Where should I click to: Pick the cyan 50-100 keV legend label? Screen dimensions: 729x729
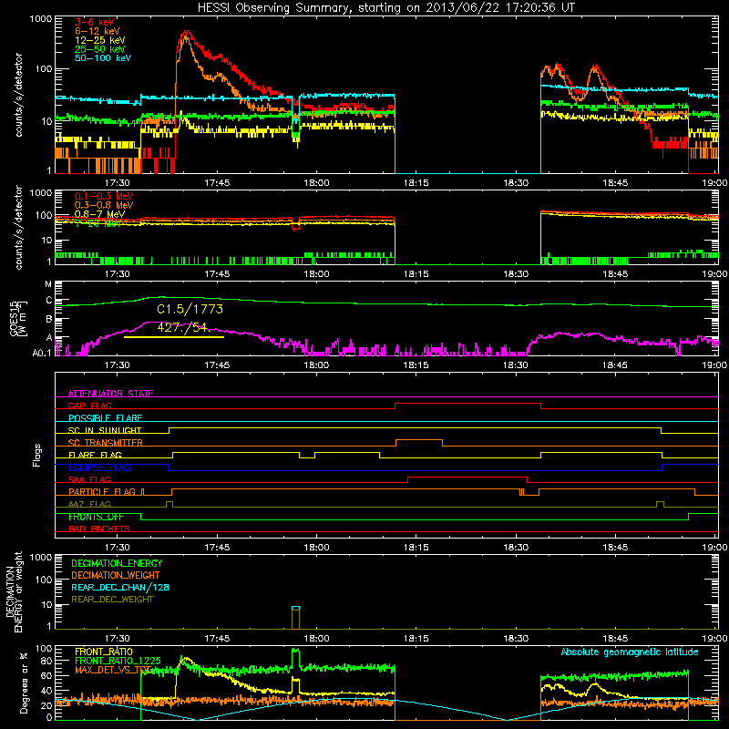(103, 58)
